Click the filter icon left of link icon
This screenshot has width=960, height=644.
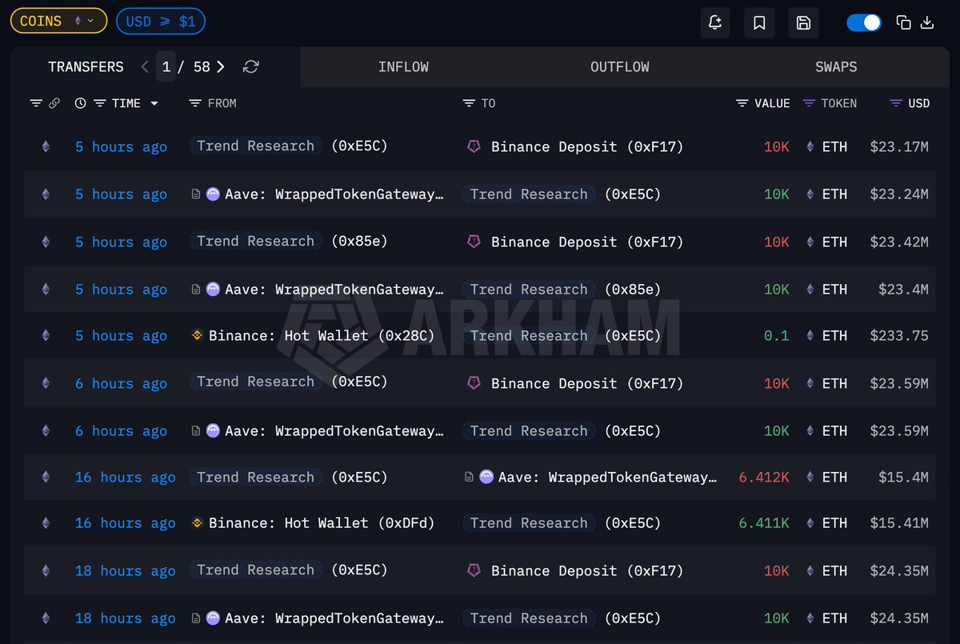36,103
